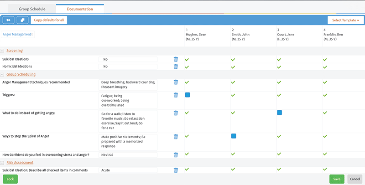Remove the Anger Management tag with x
This screenshot has height=185, width=365.
tap(32, 34)
